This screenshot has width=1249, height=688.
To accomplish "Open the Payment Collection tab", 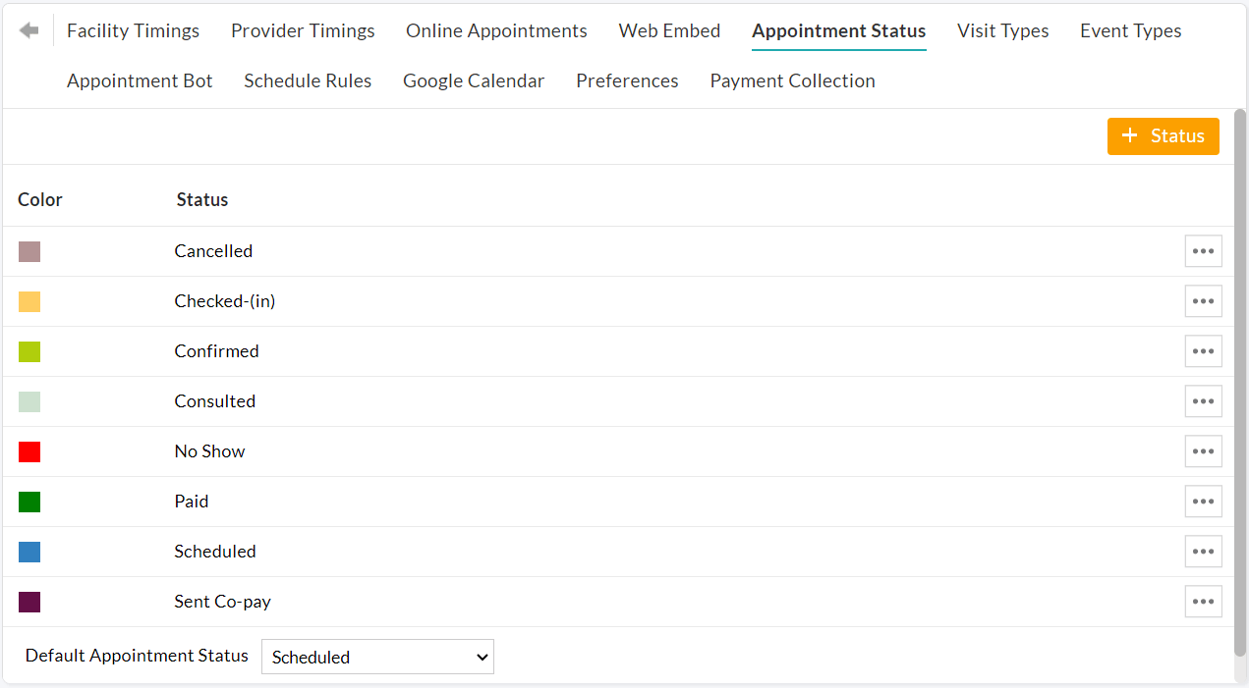I will pos(792,80).
